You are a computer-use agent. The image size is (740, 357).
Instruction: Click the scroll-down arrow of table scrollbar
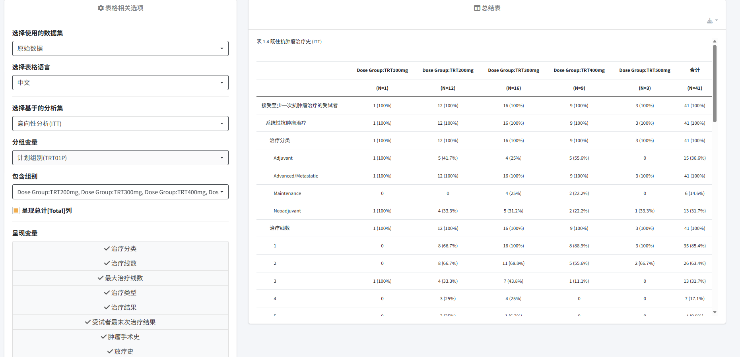point(715,312)
